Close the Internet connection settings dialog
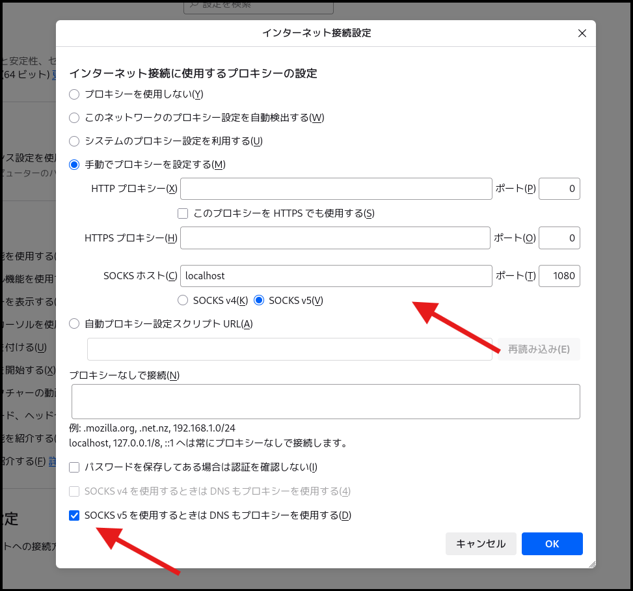This screenshot has width=633, height=591. click(x=582, y=33)
